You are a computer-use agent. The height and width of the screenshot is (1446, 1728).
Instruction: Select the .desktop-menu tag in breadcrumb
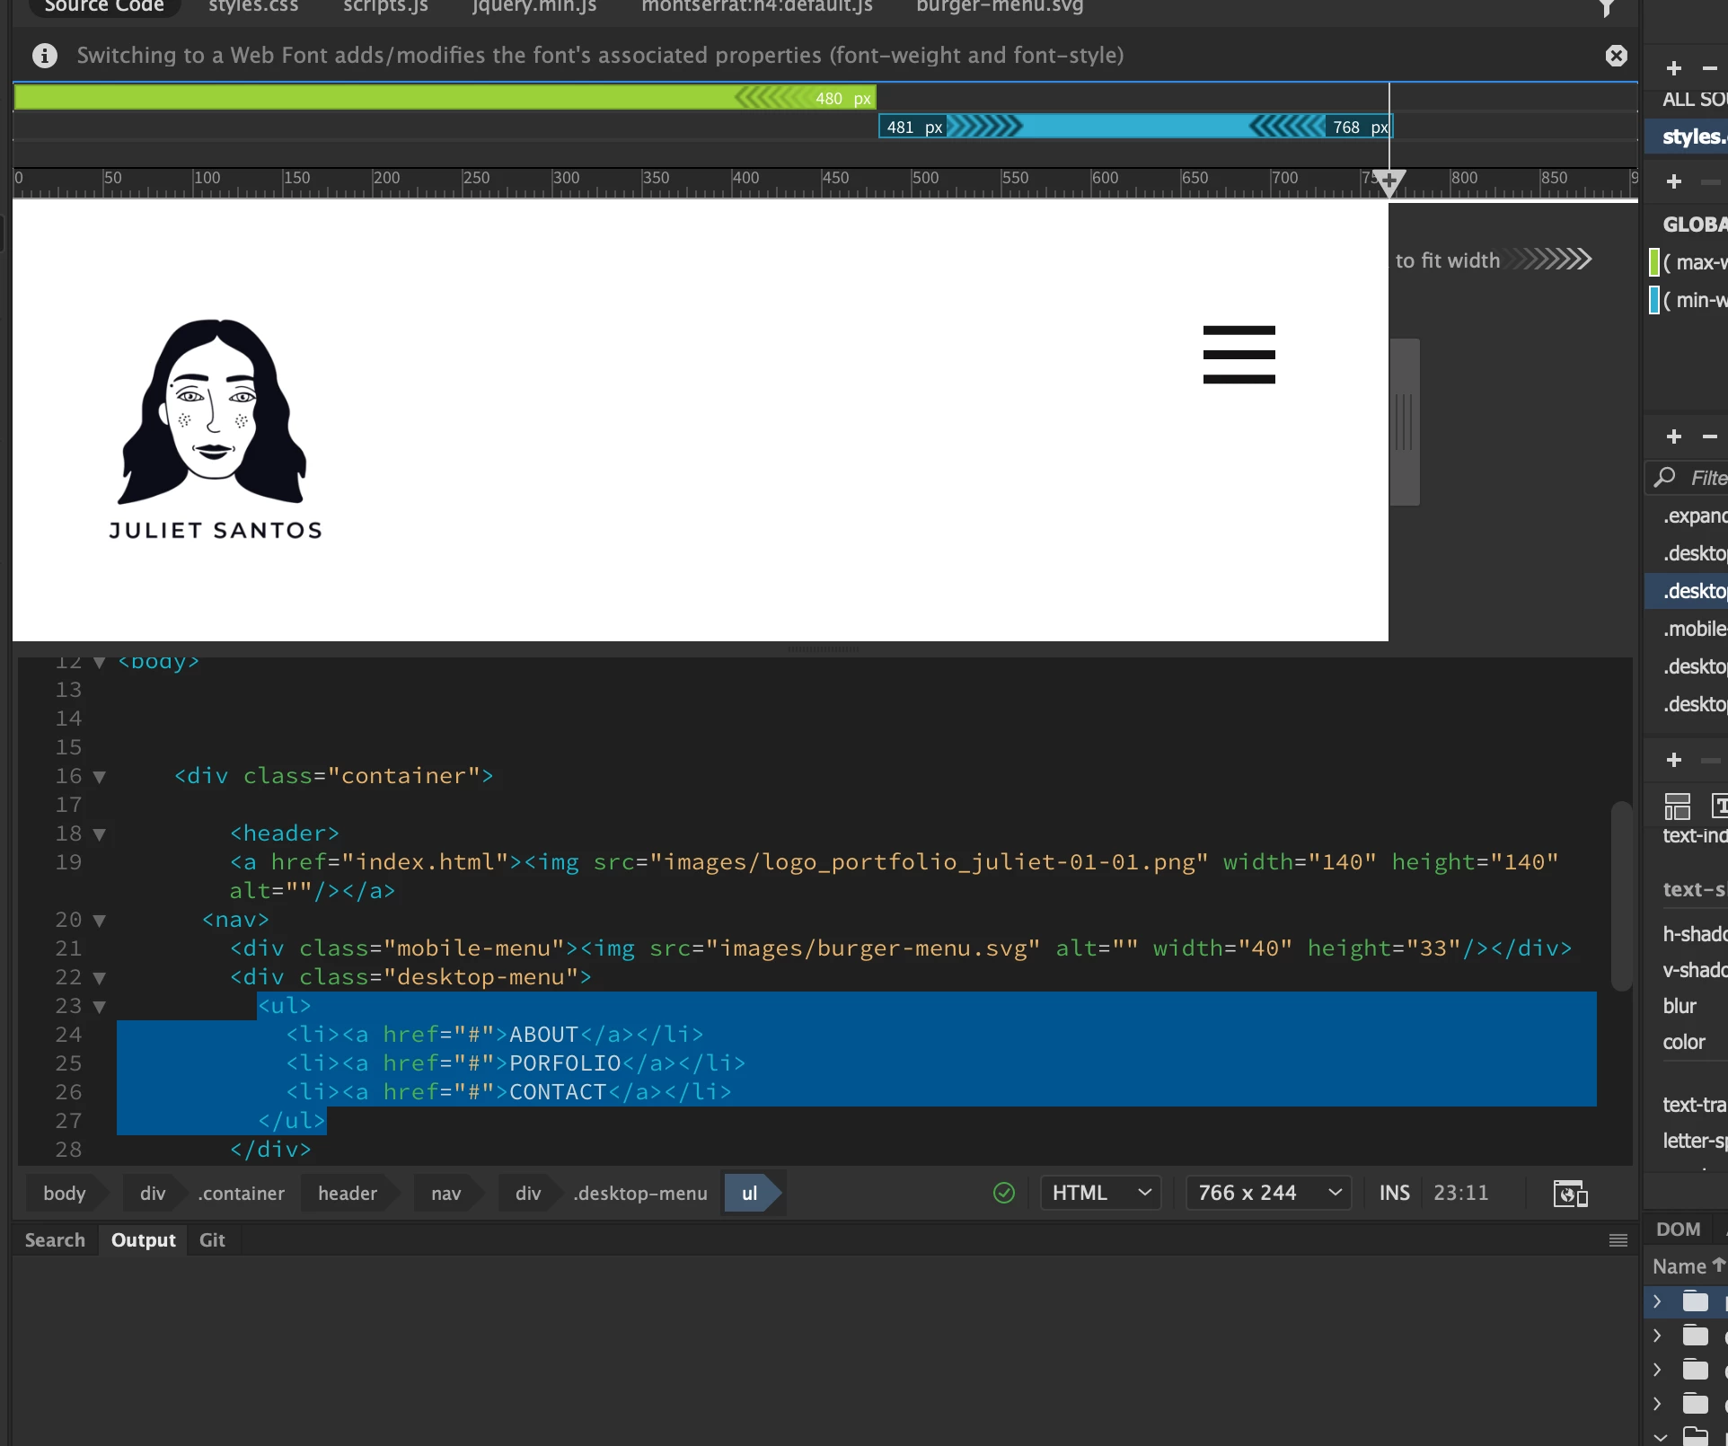click(x=640, y=1194)
